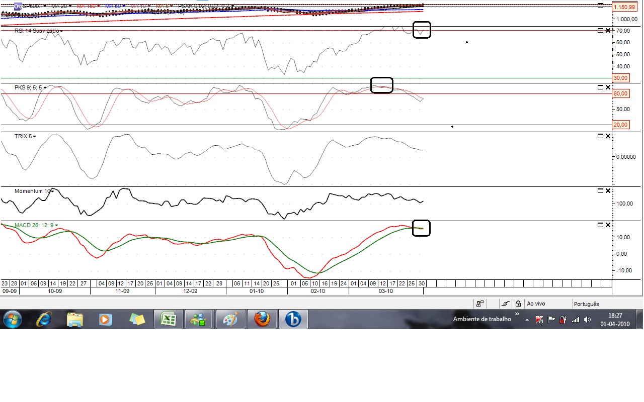Image resolution: width=644 pixels, height=402 pixels.
Task: Maximize the PKS indicator panel
Action: [x=600, y=87]
